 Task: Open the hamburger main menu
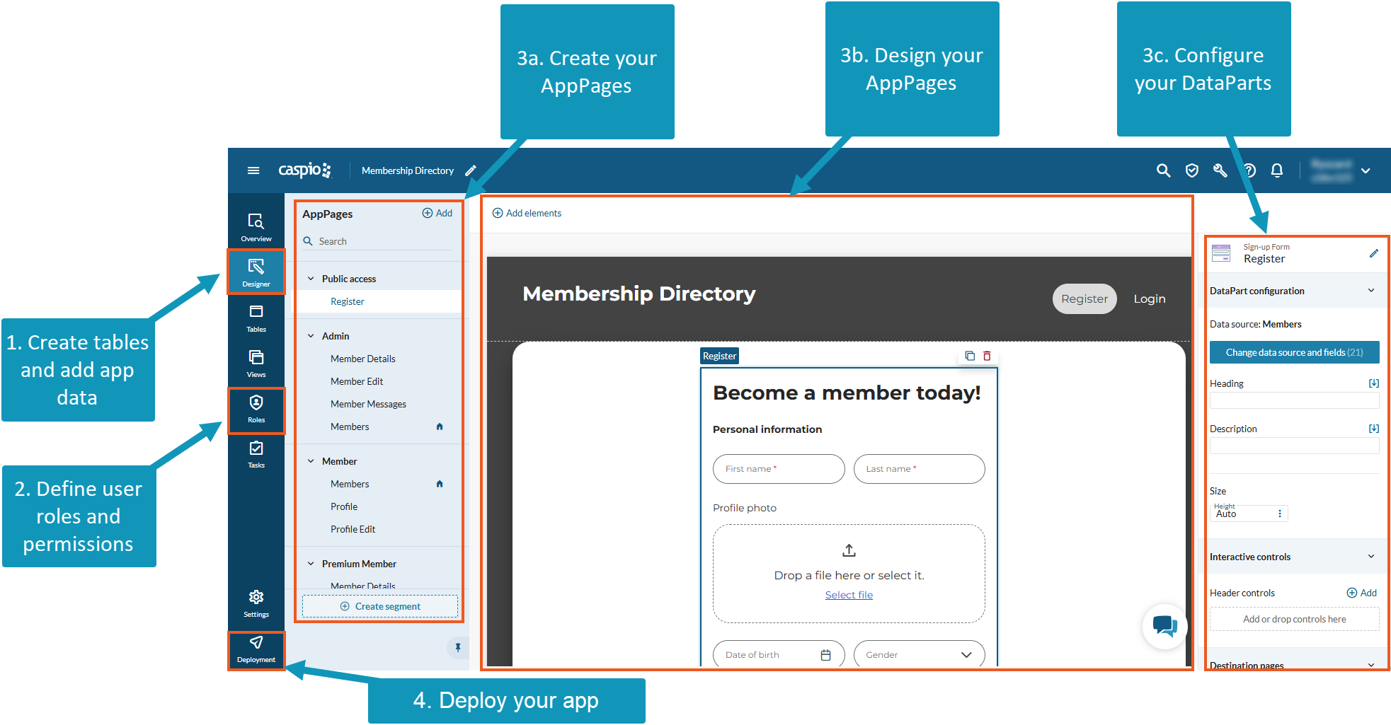253,170
